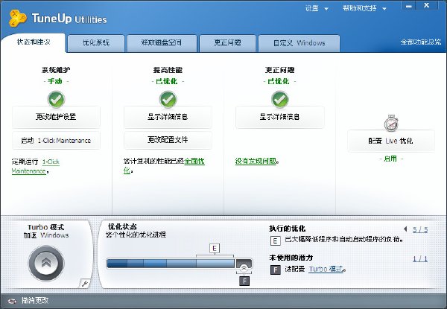The image size is (447, 309).
Task: Click the green checkmark under 更正问题 column
Action: pyautogui.click(x=279, y=99)
